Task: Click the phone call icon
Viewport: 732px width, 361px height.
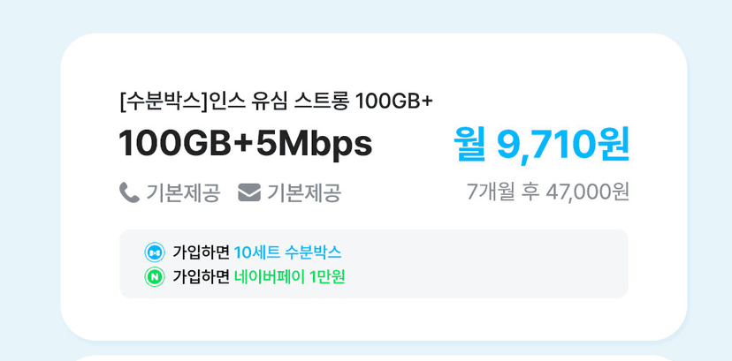Action: point(129,192)
